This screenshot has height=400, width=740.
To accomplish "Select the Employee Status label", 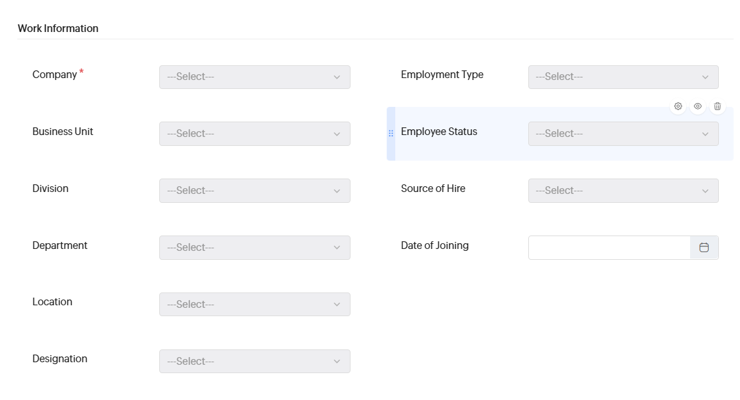I will pos(439,132).
